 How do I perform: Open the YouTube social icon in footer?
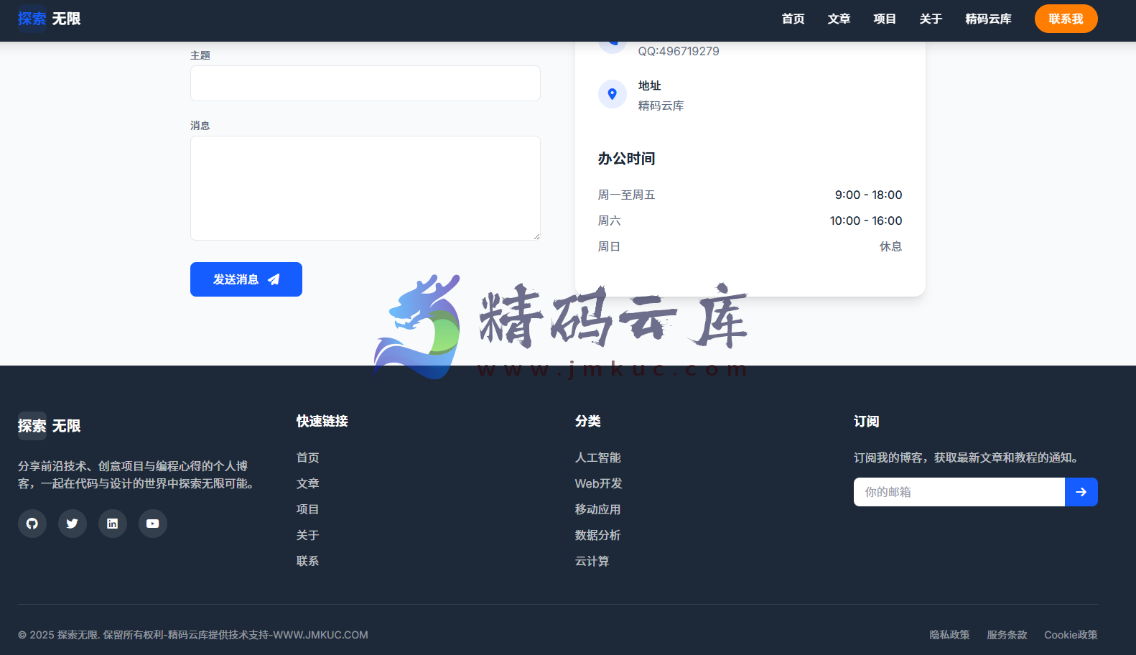153,524
